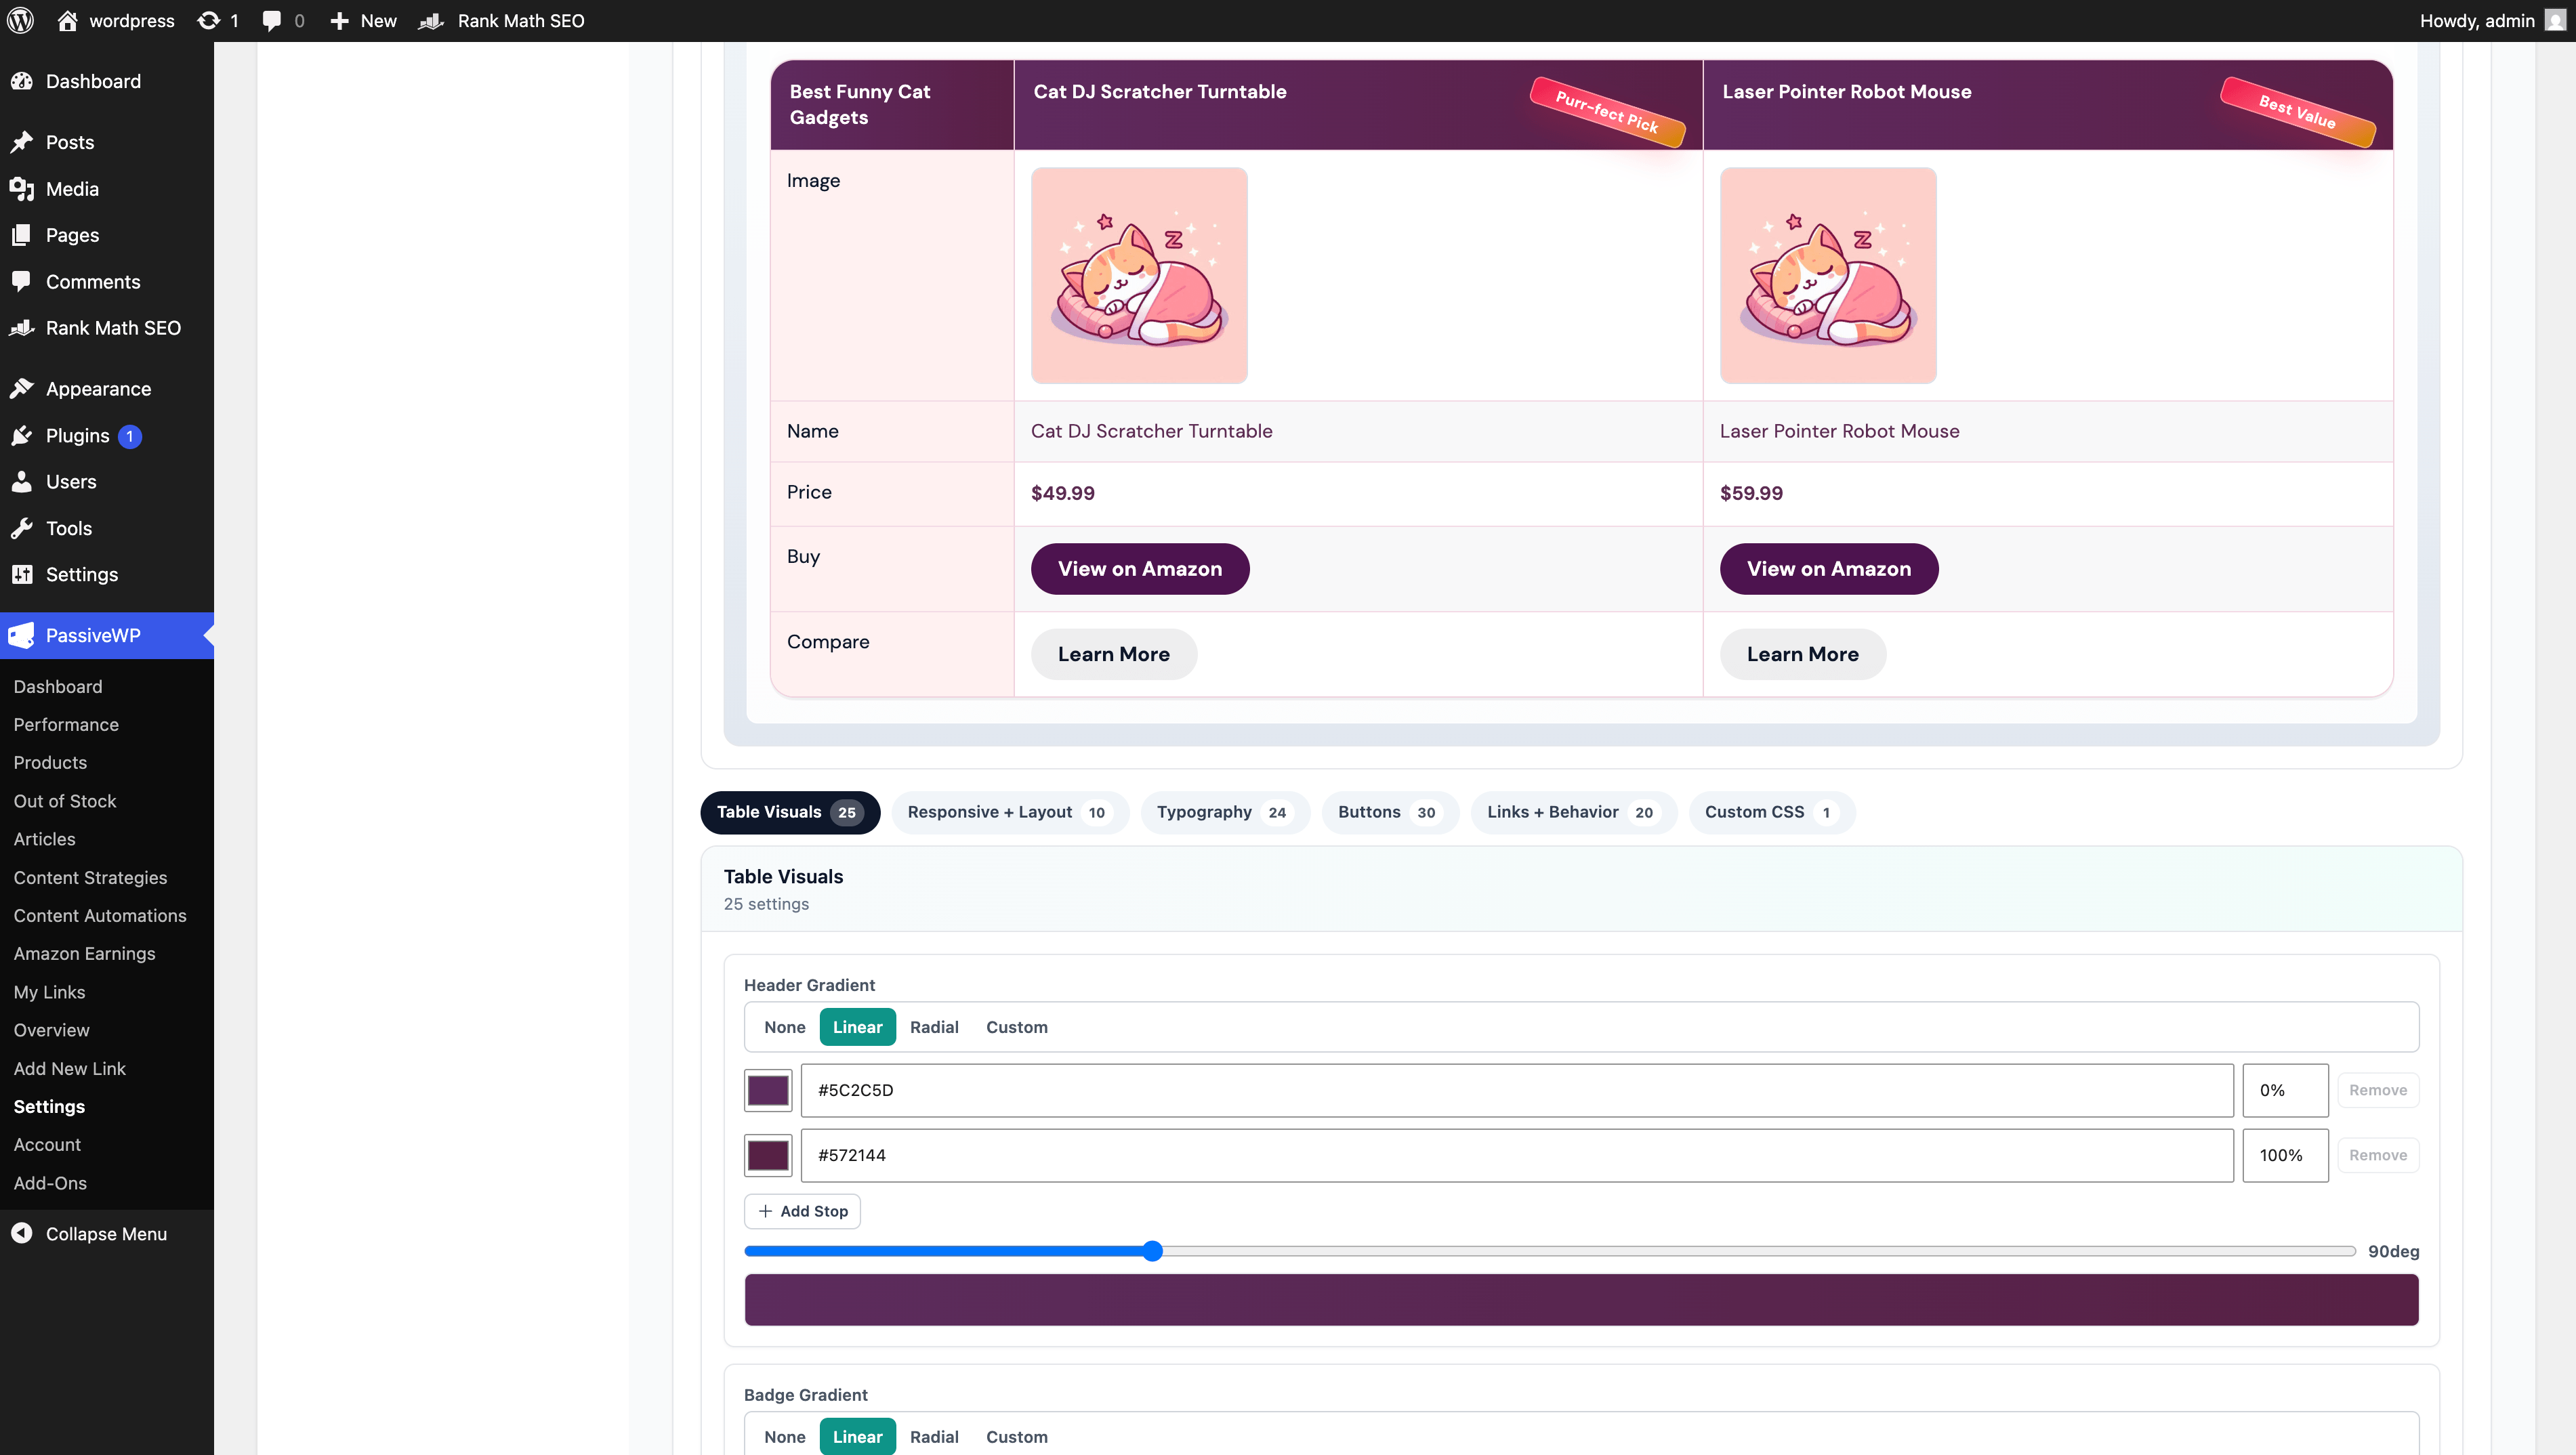Click the PassiveWP plugin icon in the sidebar

tap(21, 635)
